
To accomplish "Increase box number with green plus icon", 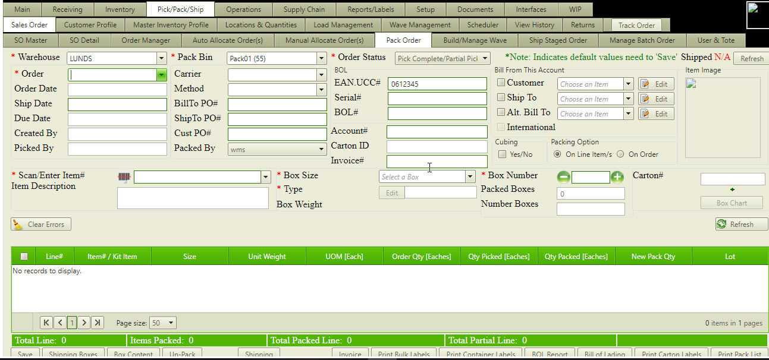I will click(617, 177).
